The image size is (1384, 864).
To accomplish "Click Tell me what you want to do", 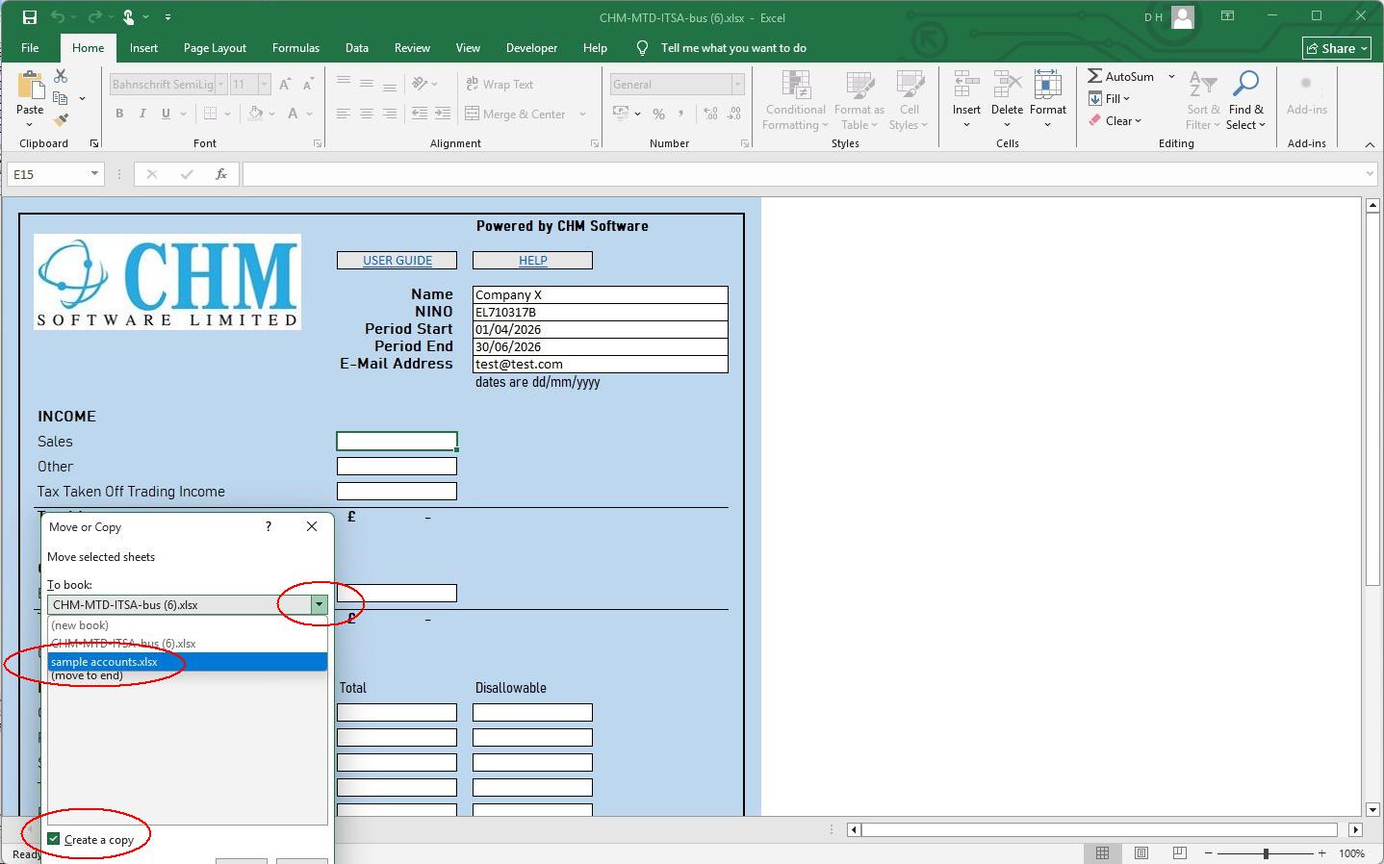I will click(x=733, y=48).
